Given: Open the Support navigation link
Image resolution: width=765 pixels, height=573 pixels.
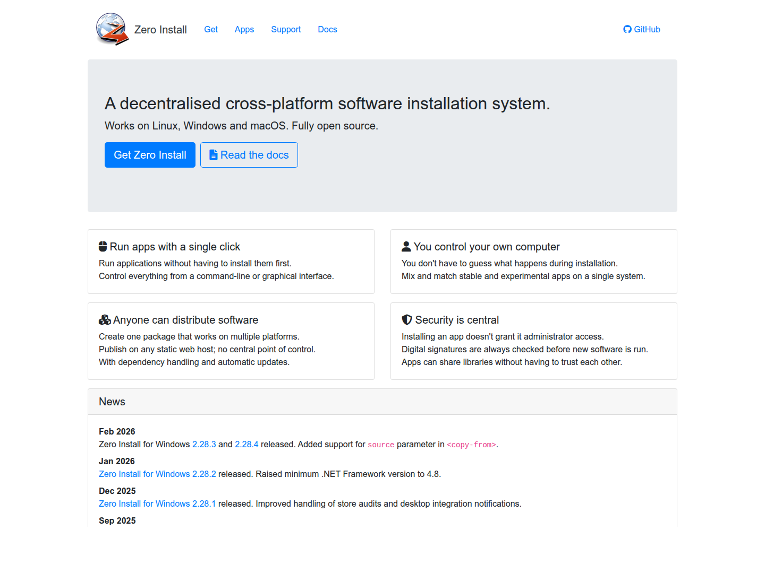Looking at the screenshot, I should coord(286,29).
